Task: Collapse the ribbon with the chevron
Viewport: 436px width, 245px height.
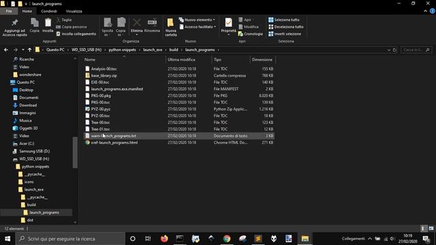Action: (425, 11)
